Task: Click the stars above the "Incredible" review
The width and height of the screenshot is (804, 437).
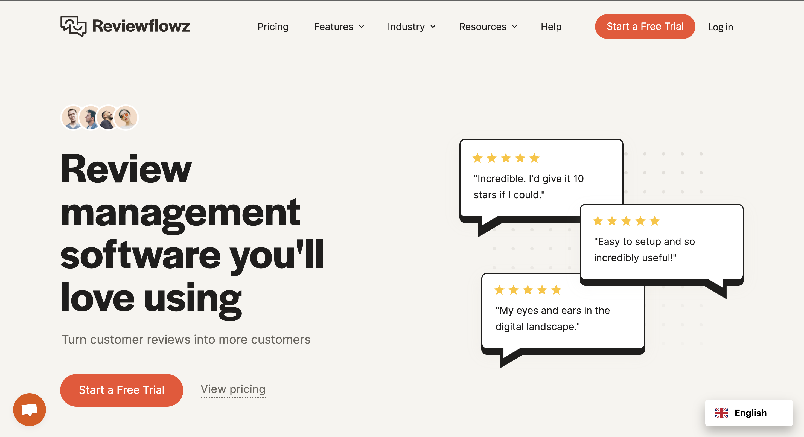Action: pyautogui.click(x=506, y=158)
